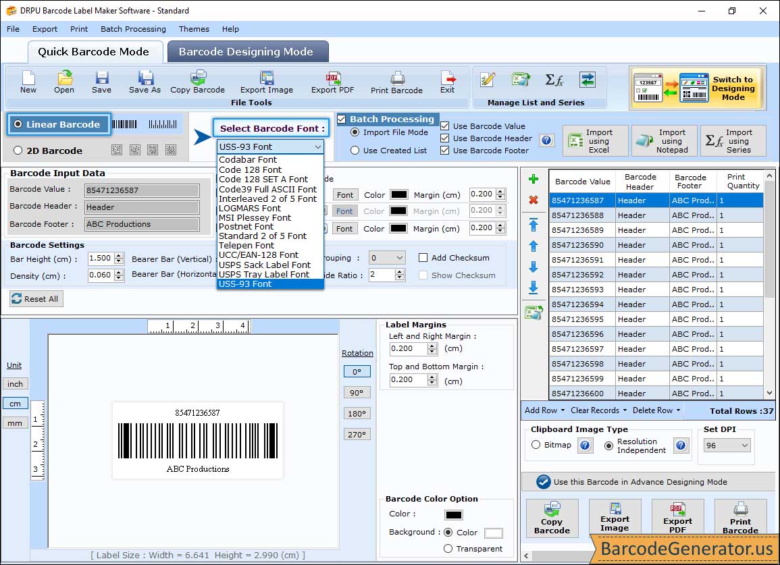
Task: Move row to top arrow icon
Action: [534, 225]
